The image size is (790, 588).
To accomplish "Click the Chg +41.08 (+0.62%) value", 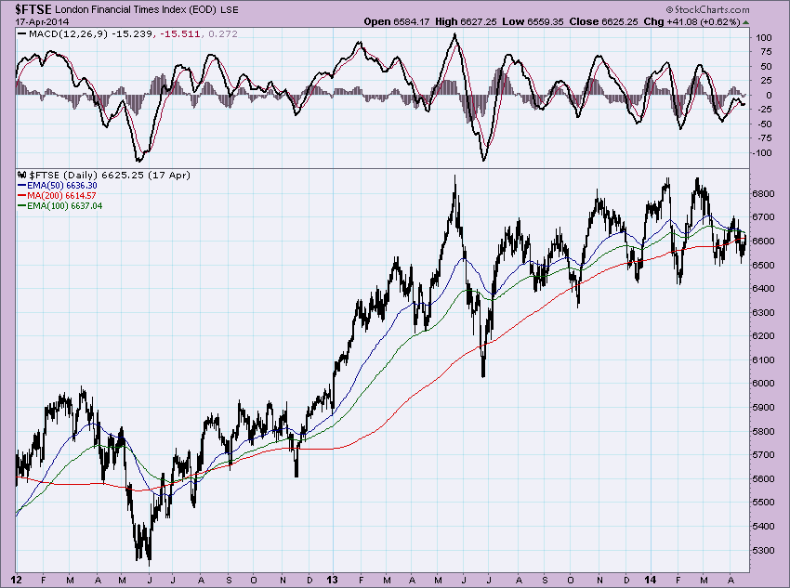I will tap(691, 21).
